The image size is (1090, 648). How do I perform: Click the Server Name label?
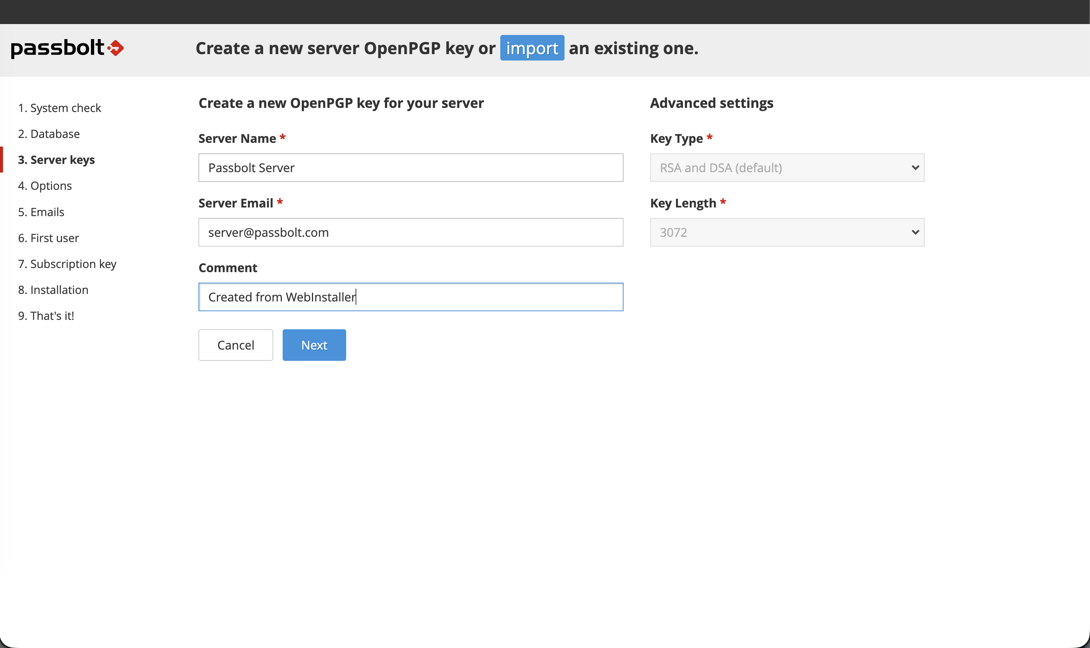237,138
